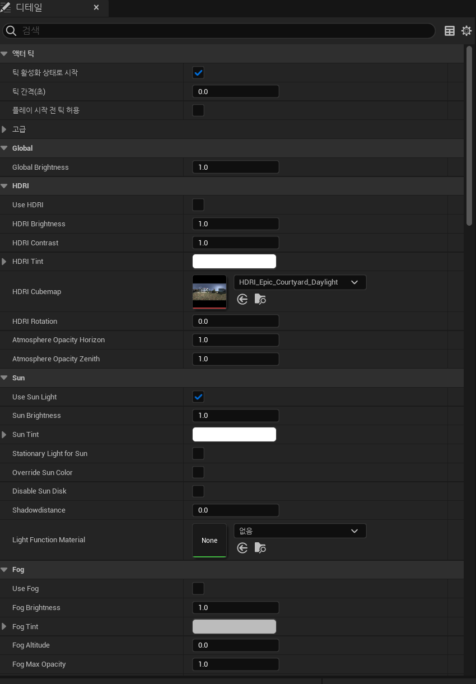This screenshot has height=684, width=476.
Task: Open the property matrix table view icon
Action: (450, 31)
